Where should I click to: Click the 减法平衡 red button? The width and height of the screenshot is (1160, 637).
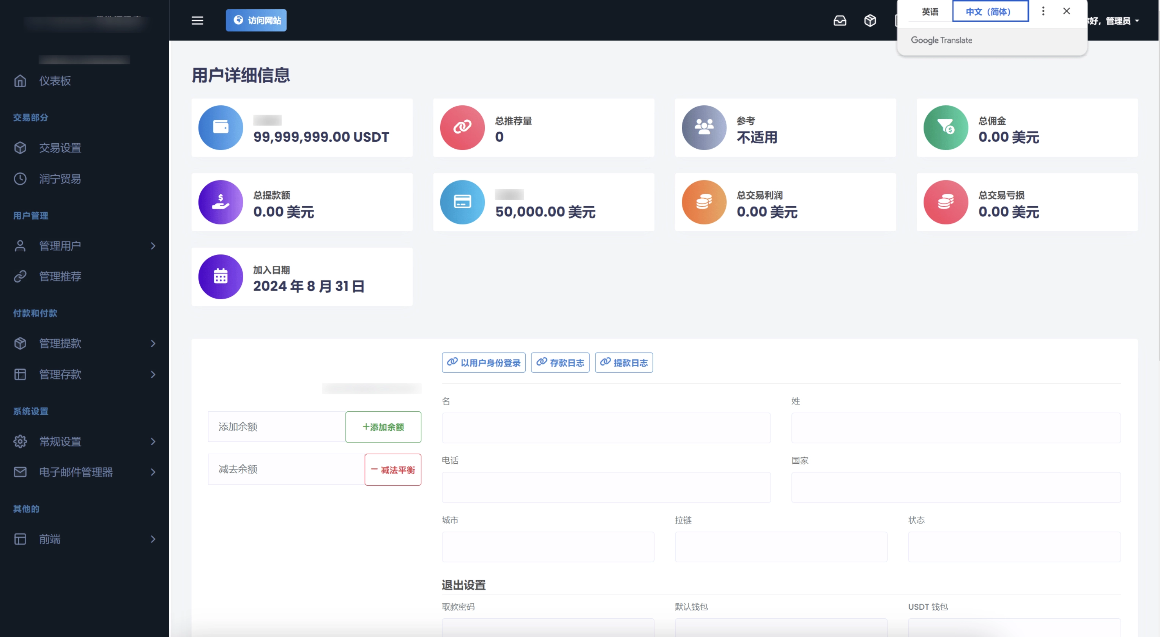point(392,469)
